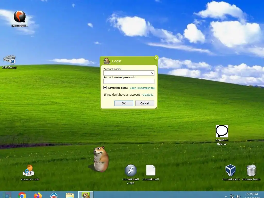264x198 pixels.
Task: Click the hamster logo in Login title
Action: click(106, 61)
